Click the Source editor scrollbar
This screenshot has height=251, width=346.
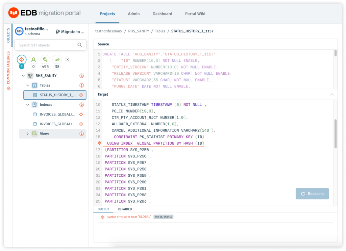(336, 53)
